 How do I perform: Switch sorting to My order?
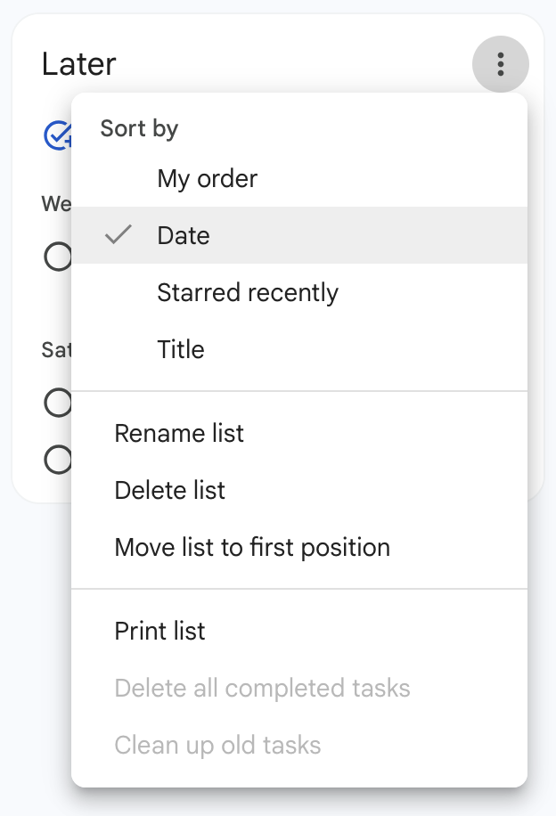pos(206,178)
